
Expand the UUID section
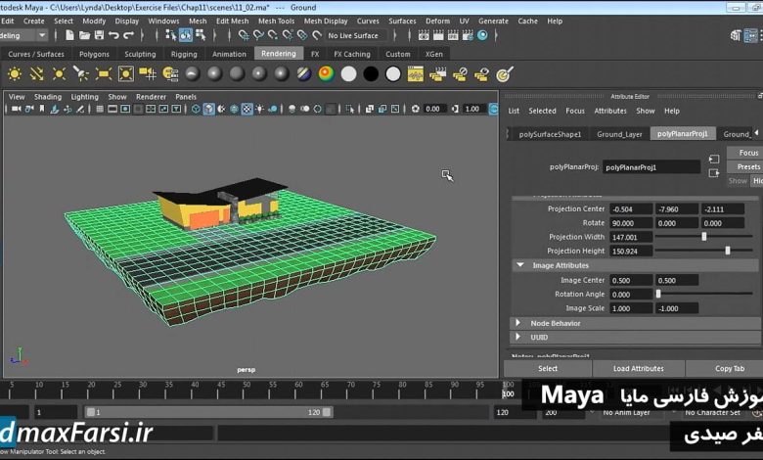pos(518,337)
